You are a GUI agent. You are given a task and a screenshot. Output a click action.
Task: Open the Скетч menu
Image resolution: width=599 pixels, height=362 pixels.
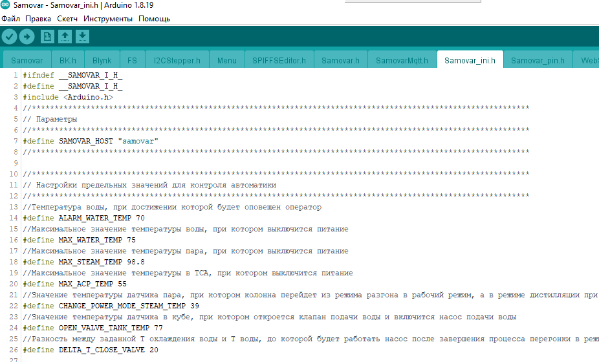[x=67, y=19]
